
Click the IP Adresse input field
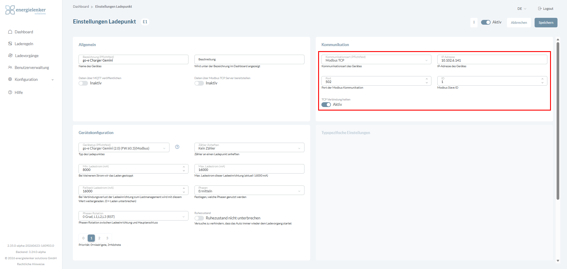[x=492, y=59]
